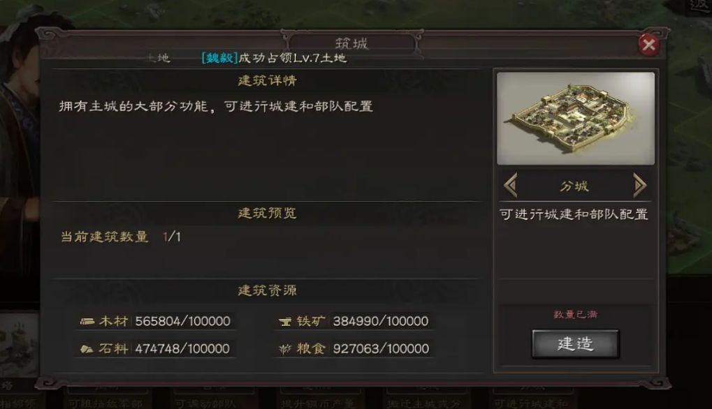The height and width of the screenshot is (409, 712).
Task: Click the iron ore 铁矿 resource icon
Action: pyautogui.click(x=285, y=322)
